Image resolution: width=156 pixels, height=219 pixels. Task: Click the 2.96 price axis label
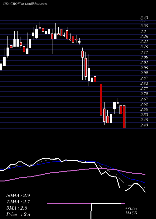pos(144,68)
